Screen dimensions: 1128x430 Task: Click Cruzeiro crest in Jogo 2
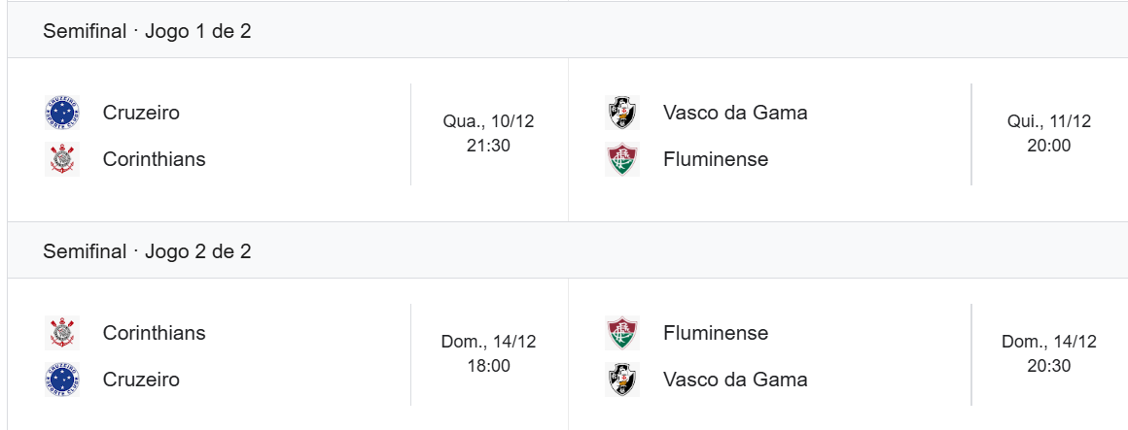coord(62,380)
